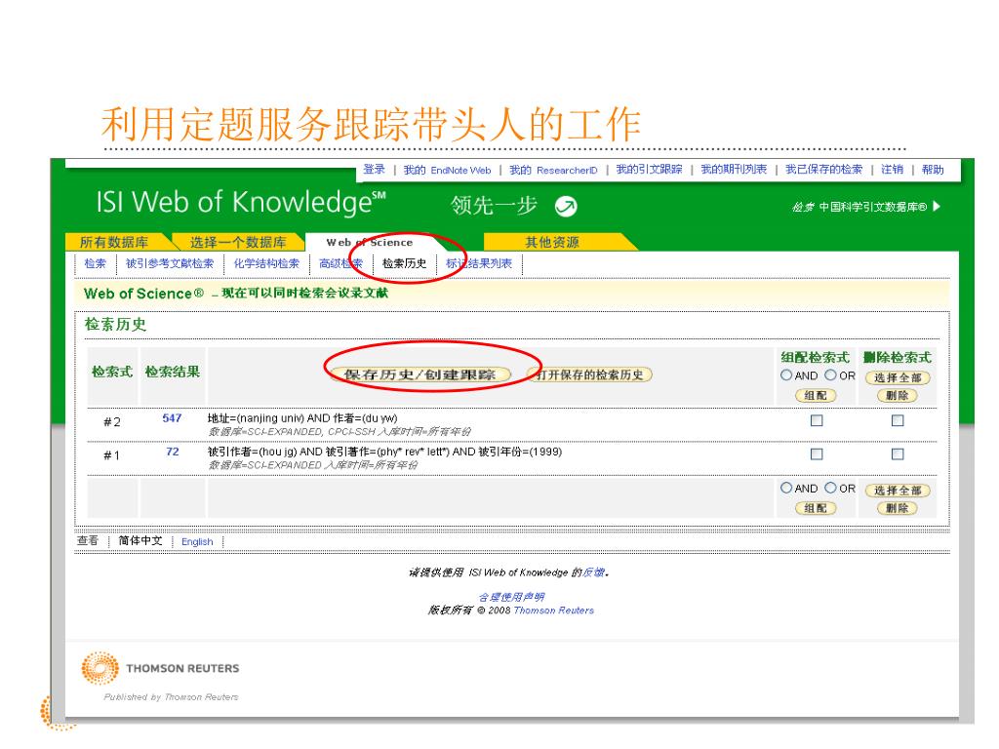The image size is (999, 749).
Task: Tick the 删除 checkbox for search #2
Action: tap(898, 420)
